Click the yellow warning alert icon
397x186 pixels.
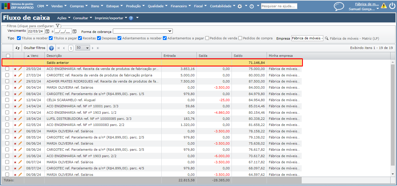tap(384, 6)
